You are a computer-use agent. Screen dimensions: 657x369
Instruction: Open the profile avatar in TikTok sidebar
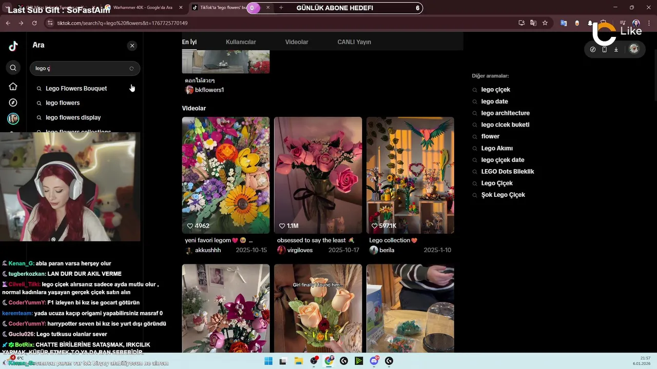[13, 119]
